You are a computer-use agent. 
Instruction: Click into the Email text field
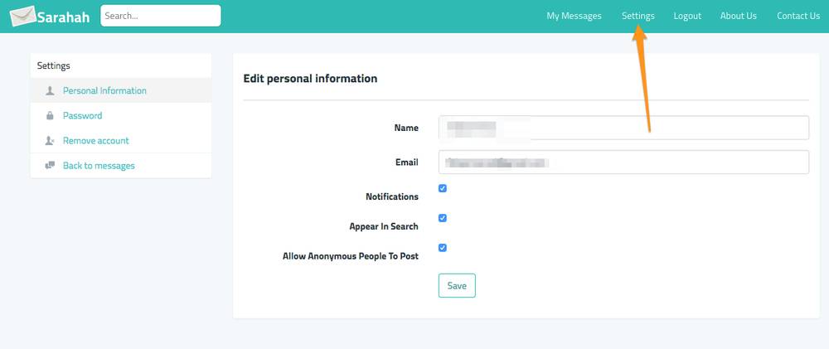[623, 162]
